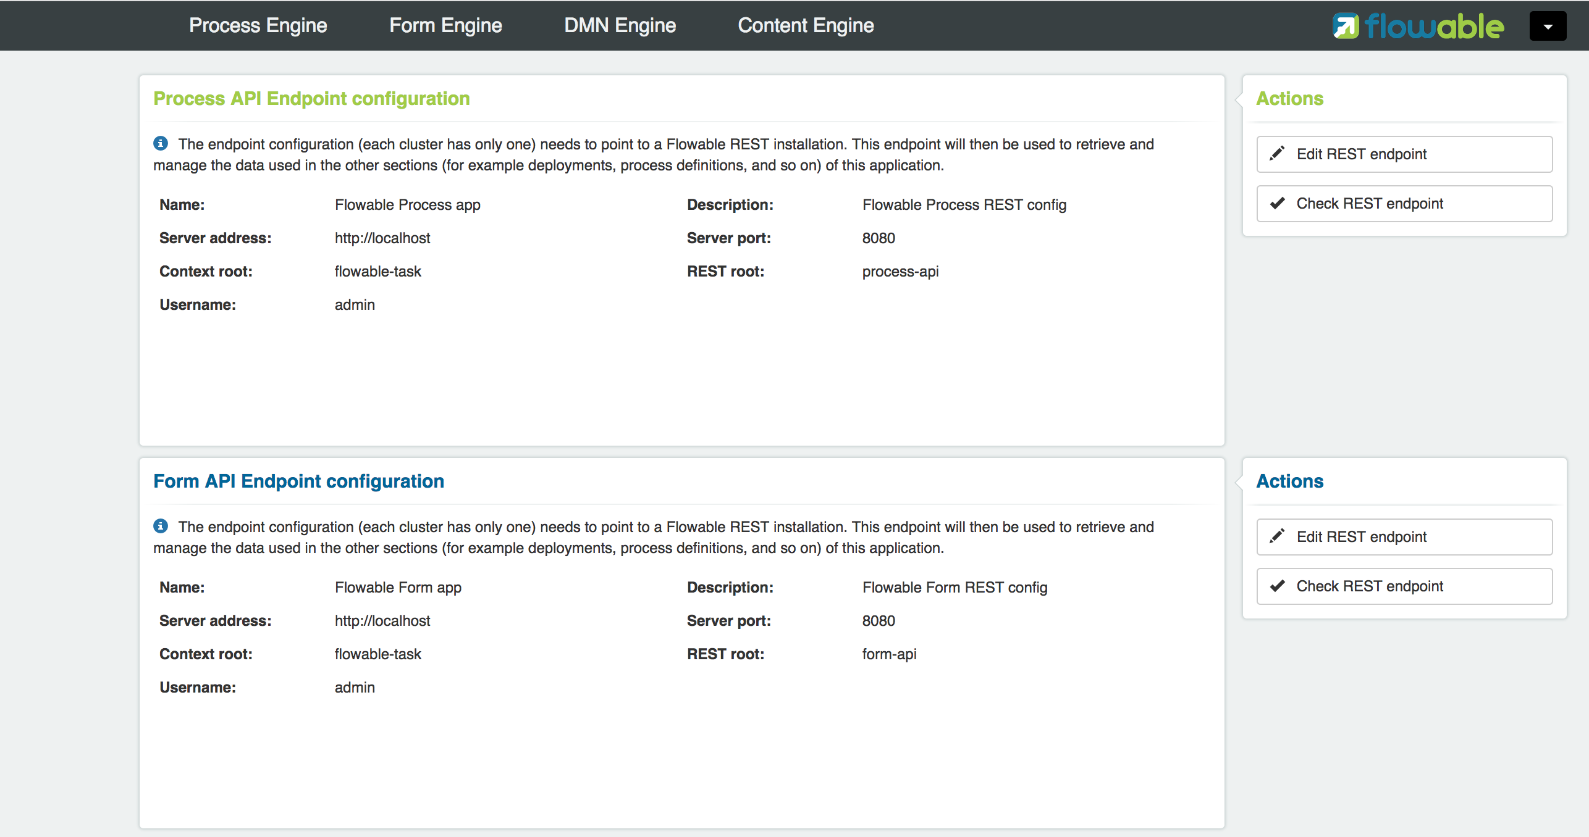
Task: Click the info icon in Process API section
Action: click(161, 144)
